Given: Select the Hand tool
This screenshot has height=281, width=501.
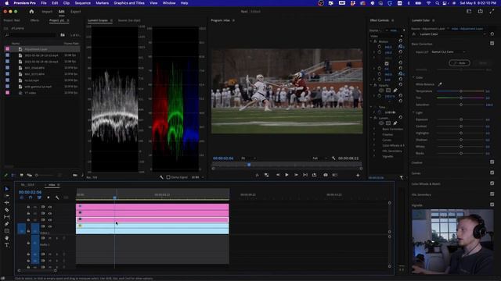Looking at the screenshot, I should coord(7,237).
